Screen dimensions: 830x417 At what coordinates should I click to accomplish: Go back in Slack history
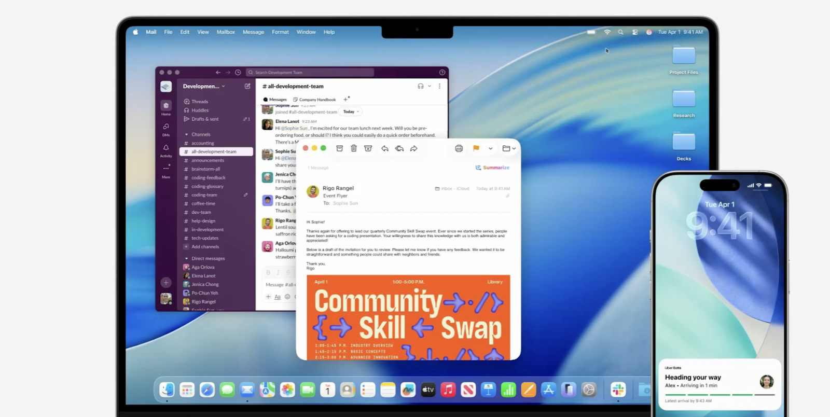point(218,73)
